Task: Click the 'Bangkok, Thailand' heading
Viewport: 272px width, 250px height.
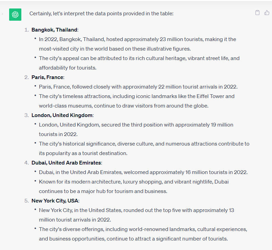Action: coord(54,30)
